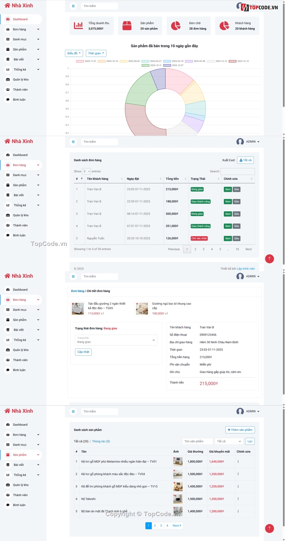
Task: Open kebab menu for the TV15 product
Action: [x=238, y=486]
